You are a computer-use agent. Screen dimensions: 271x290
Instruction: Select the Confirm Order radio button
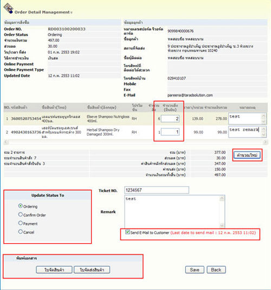coord(21,215)
